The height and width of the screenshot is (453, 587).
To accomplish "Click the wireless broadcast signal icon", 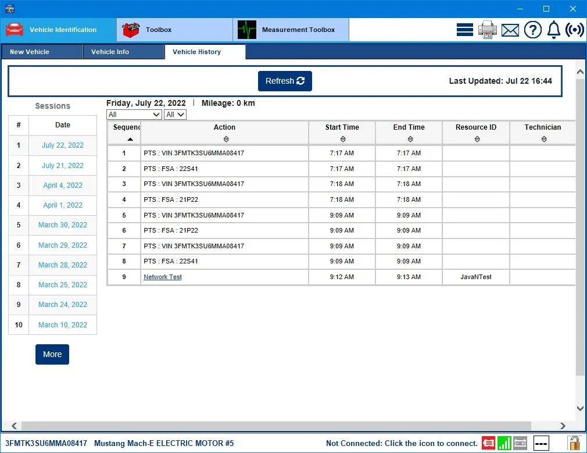I will pyautogui.click(x=574, y=30).
